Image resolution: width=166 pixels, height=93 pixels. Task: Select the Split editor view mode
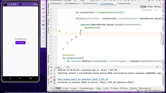(150, 7)
